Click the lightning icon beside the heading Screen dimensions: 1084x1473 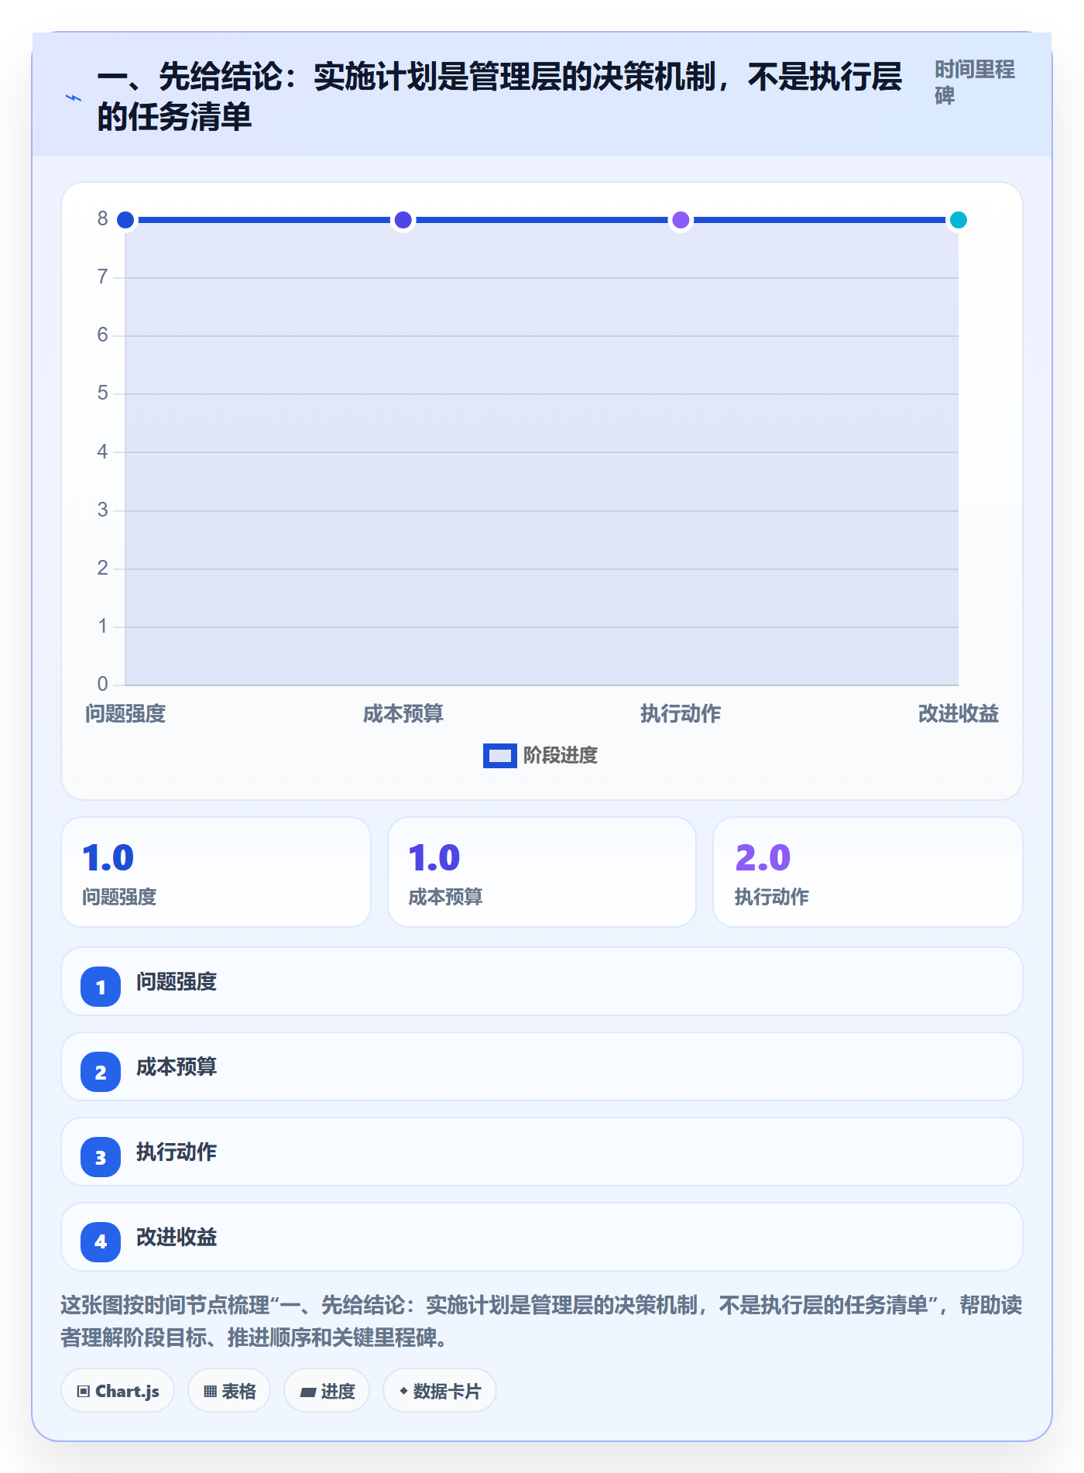point(73,98)
